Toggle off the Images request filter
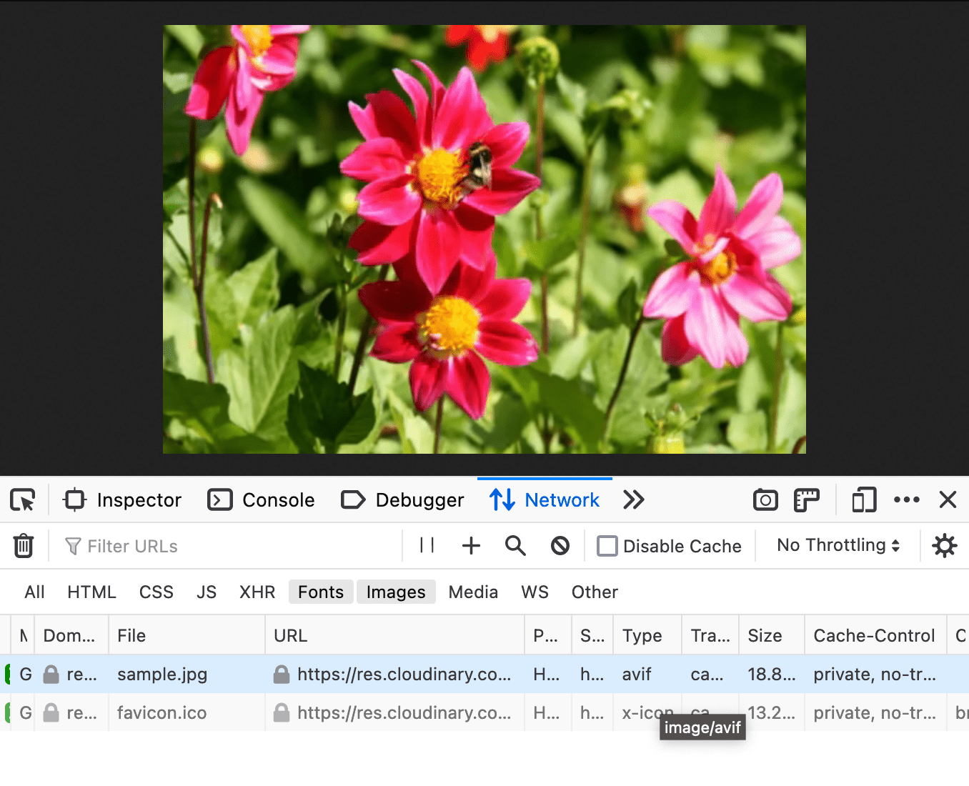 point(395,592)
